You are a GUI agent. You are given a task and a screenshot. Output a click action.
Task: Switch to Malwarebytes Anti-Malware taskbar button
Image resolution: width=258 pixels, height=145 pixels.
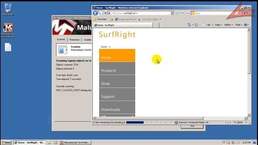[x=75, y=143]
